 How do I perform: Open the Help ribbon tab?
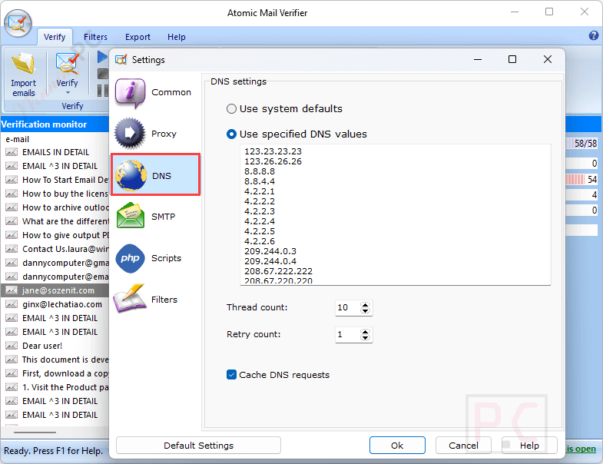click(177, 37)
